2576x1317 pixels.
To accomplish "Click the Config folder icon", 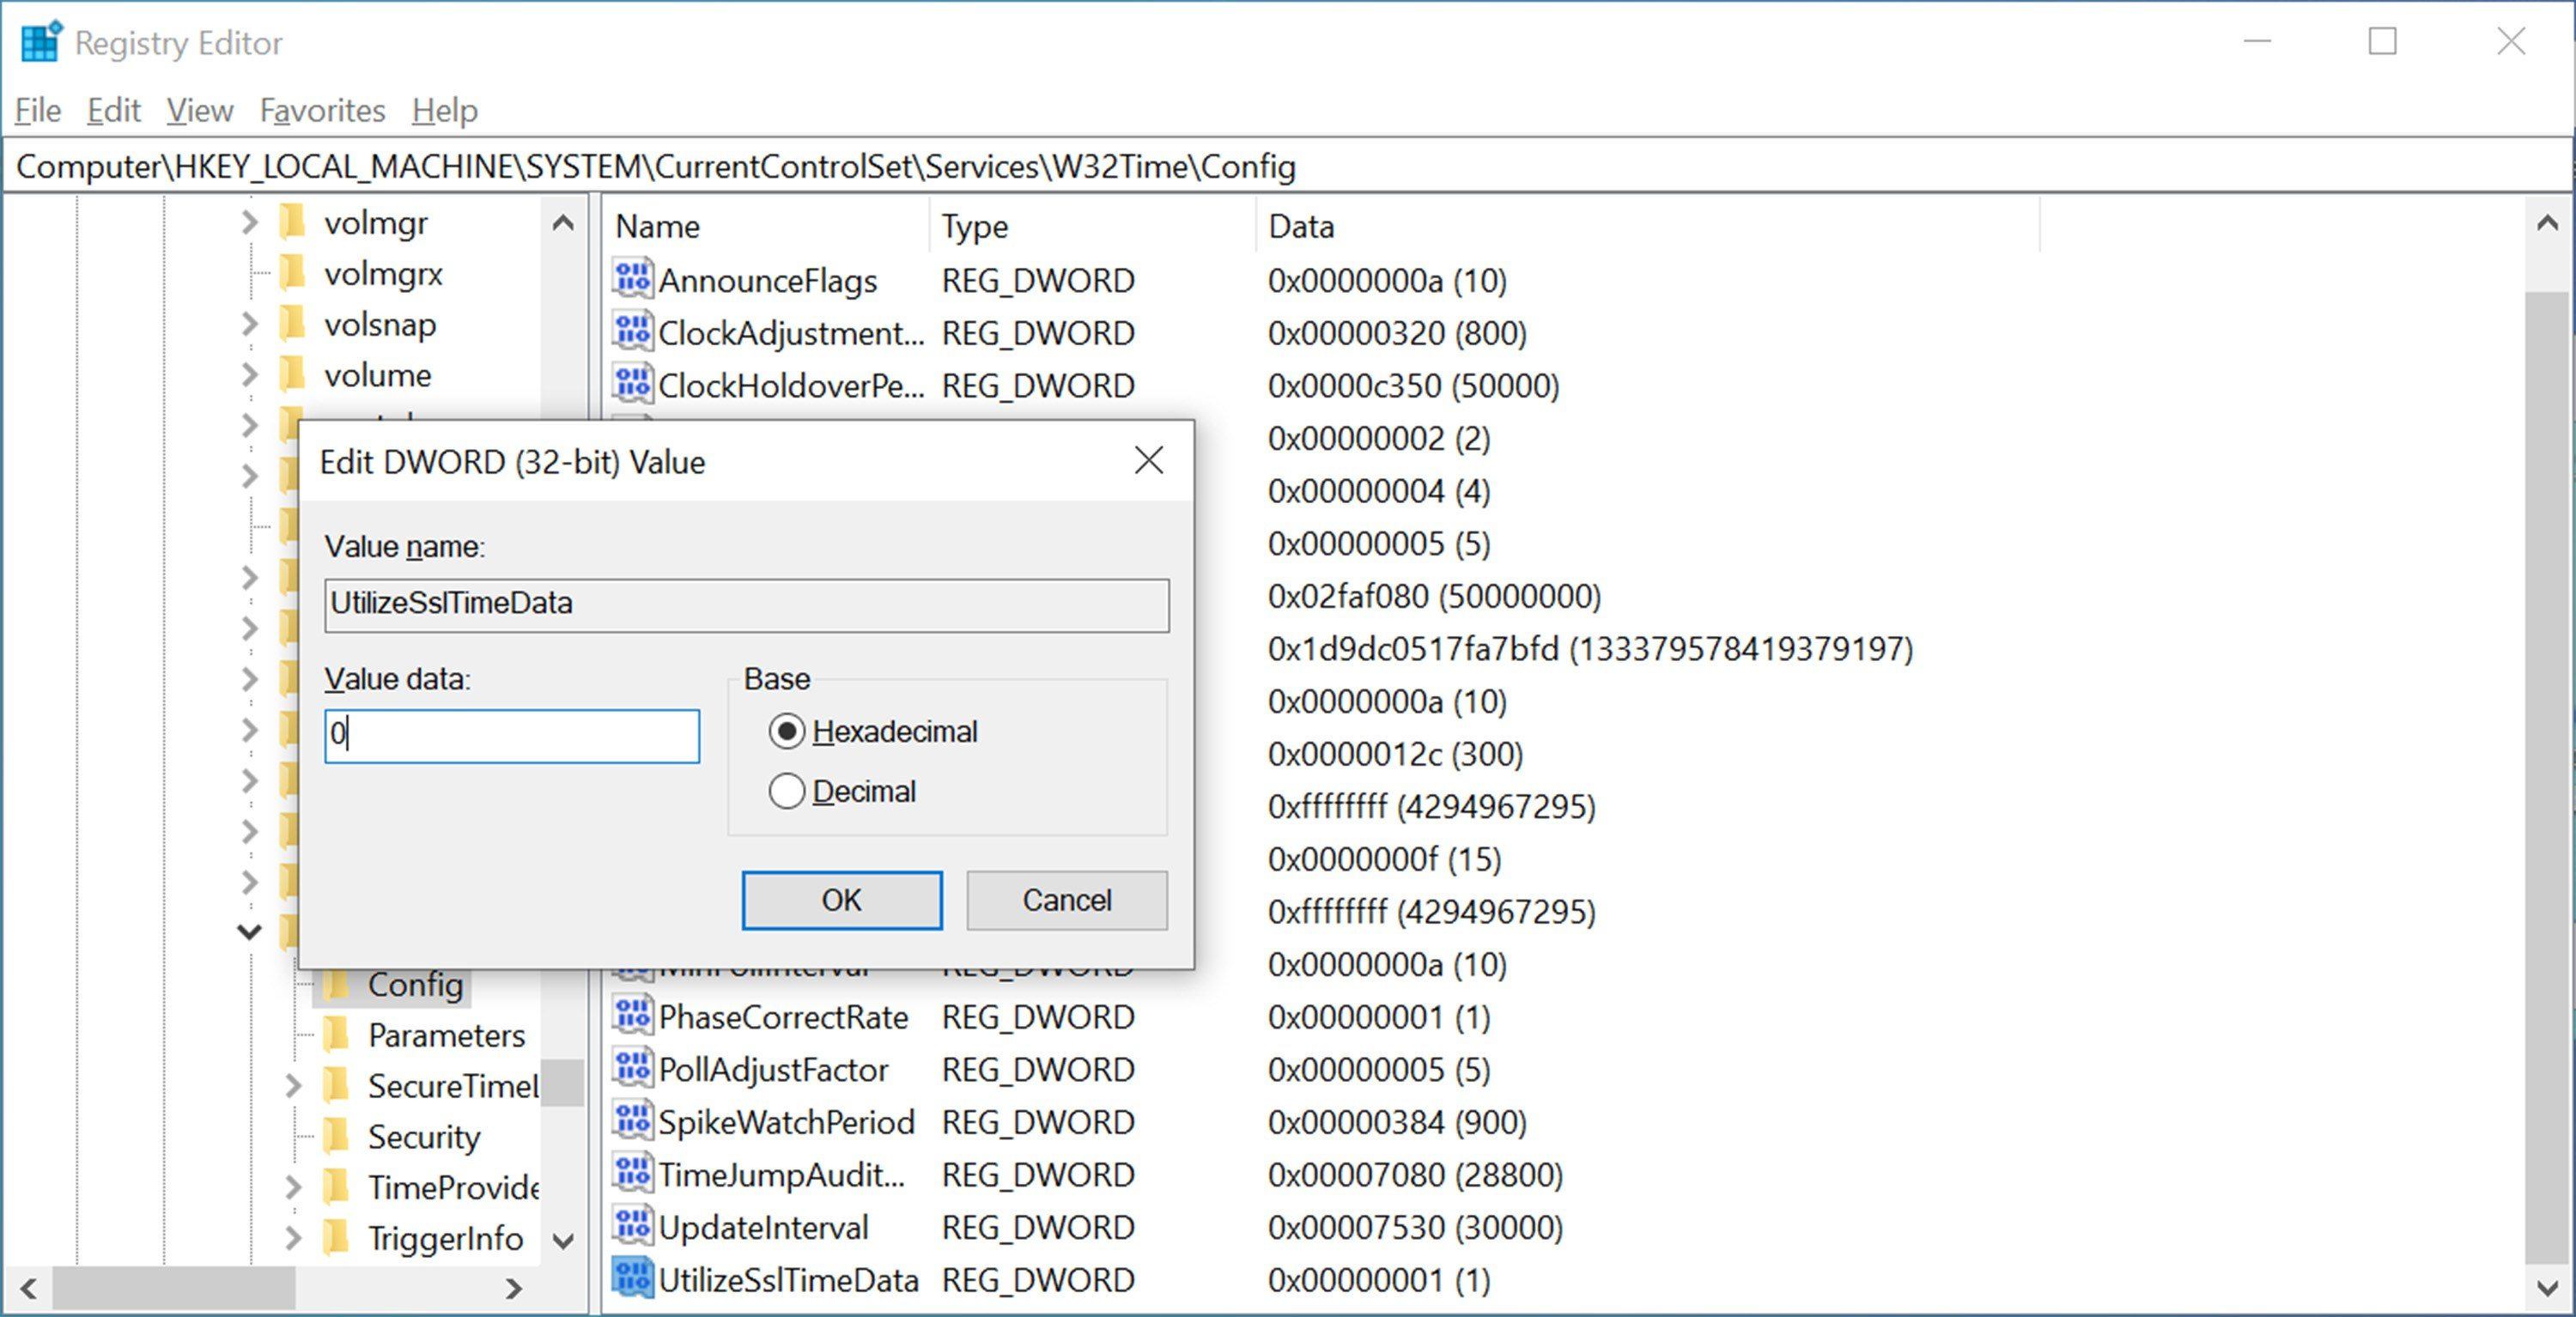I will pyautogui.click(x=336, y=985).
